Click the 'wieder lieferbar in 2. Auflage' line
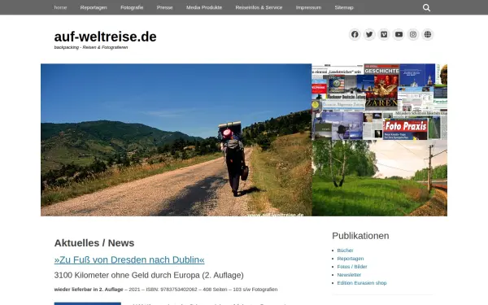488x305 pixels. (x=166, y=289)
